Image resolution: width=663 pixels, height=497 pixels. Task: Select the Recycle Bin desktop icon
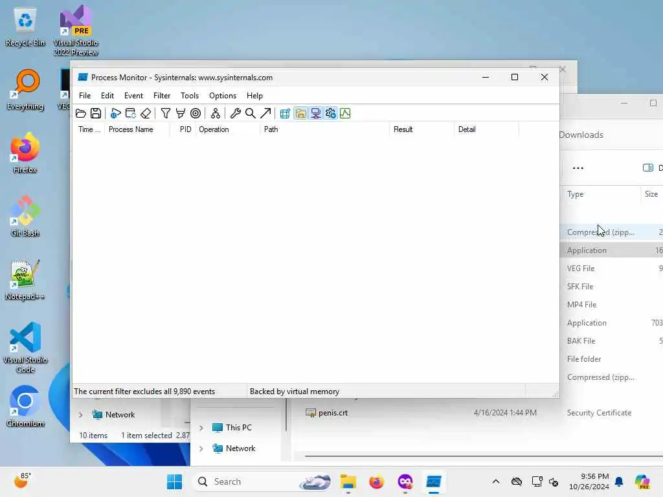point(25,27)
